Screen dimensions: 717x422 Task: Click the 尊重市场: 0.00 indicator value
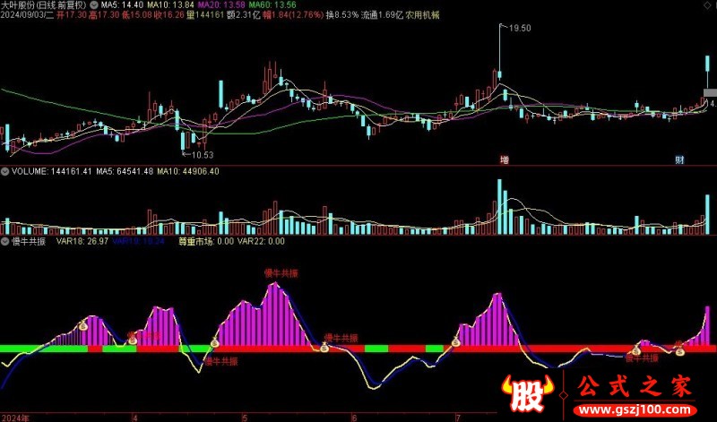[206, 241]
